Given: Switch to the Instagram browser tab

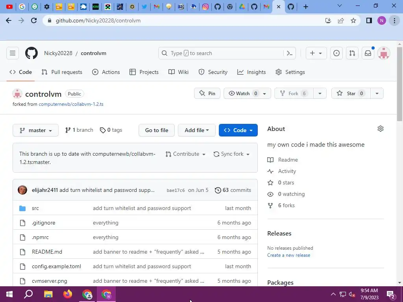Looking at the screenshot, I should (205, 7).
